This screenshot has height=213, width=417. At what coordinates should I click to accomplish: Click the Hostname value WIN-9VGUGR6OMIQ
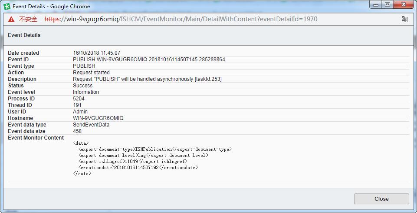coord(98,118)
